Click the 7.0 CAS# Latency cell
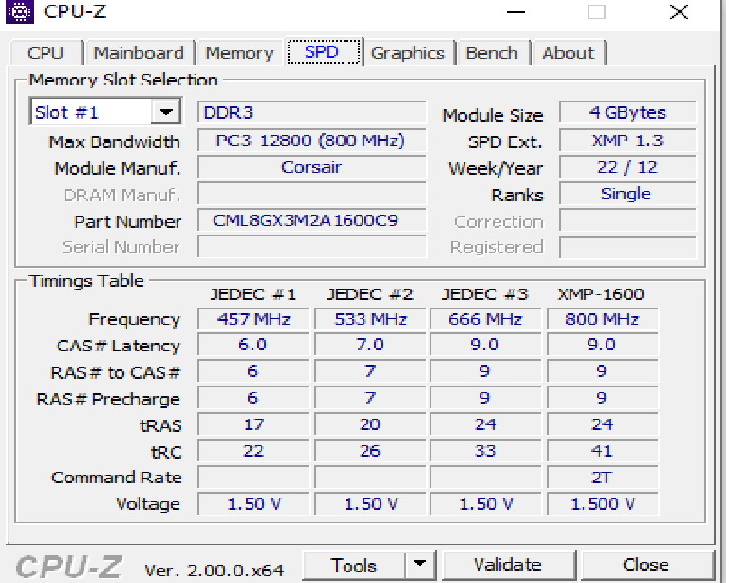This screenshot has width=729, height=583. click(x=370, y=345)
